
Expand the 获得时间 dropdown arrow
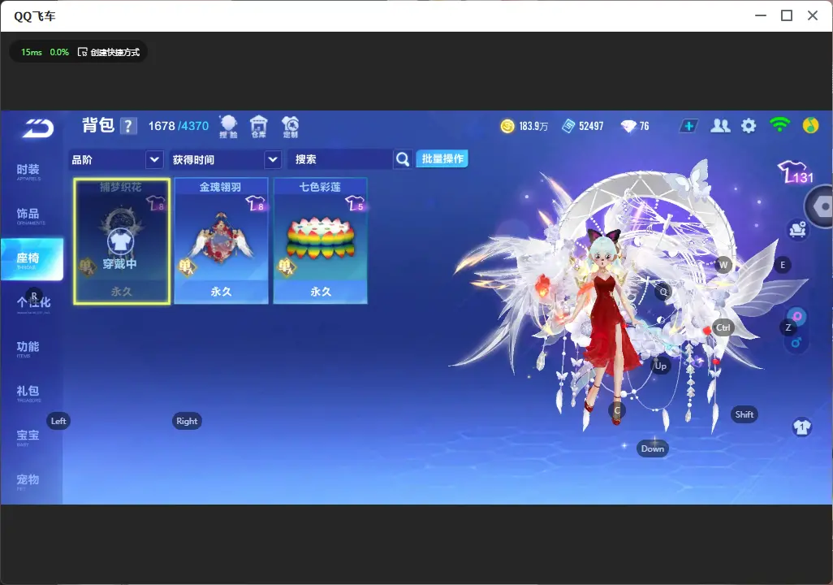[x=273, y=159]
